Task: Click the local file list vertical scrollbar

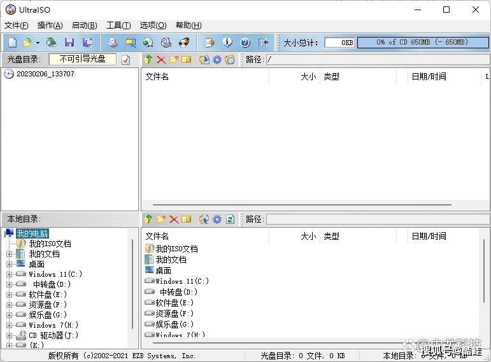Action: 484,271
